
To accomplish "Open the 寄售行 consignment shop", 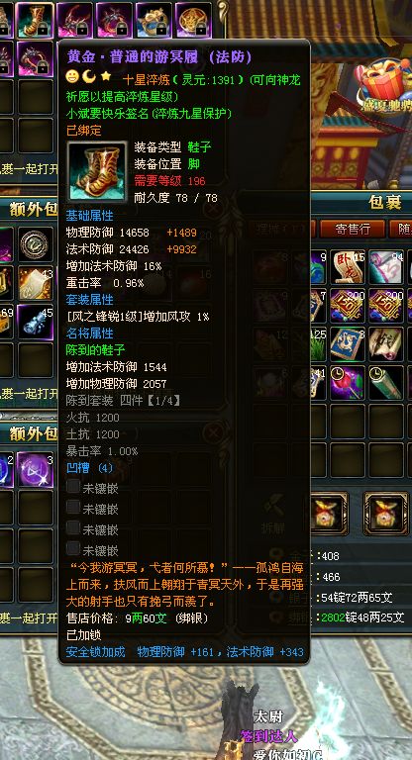I will click(353, 229).
